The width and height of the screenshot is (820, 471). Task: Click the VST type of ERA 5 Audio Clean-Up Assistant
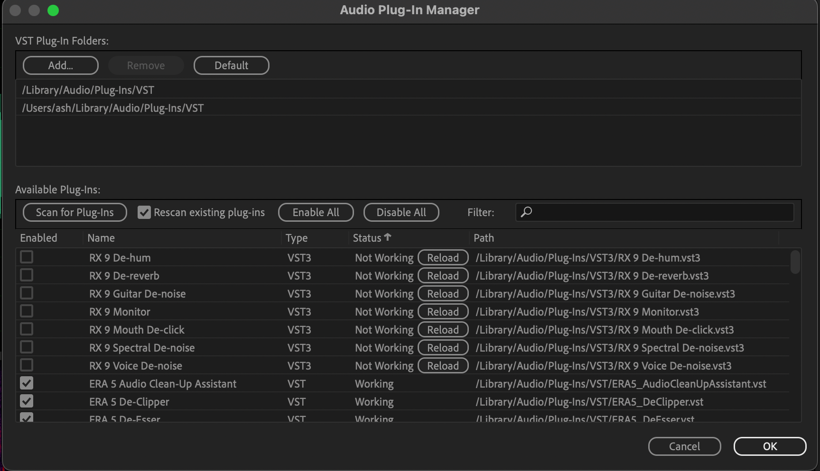click(x=297, y=384)
